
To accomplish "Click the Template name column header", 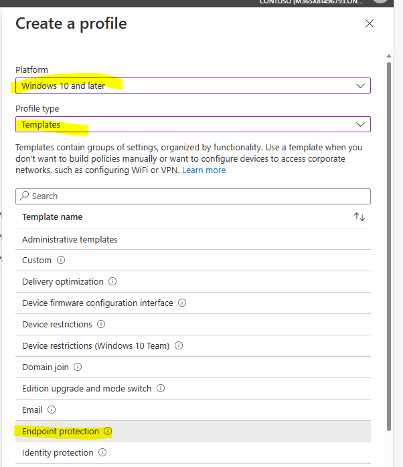I will click(52, 217).
